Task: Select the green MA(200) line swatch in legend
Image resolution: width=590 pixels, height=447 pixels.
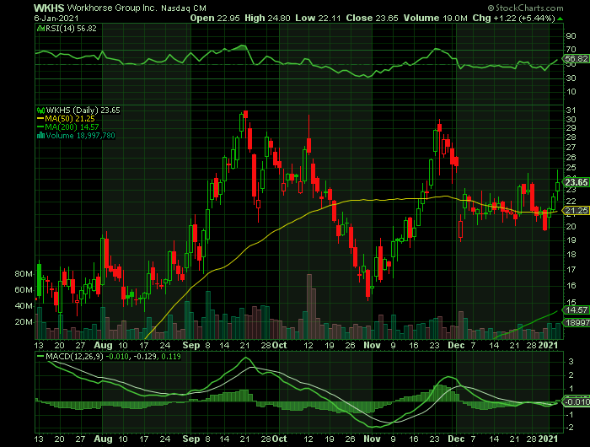Action: pos(40,127)
